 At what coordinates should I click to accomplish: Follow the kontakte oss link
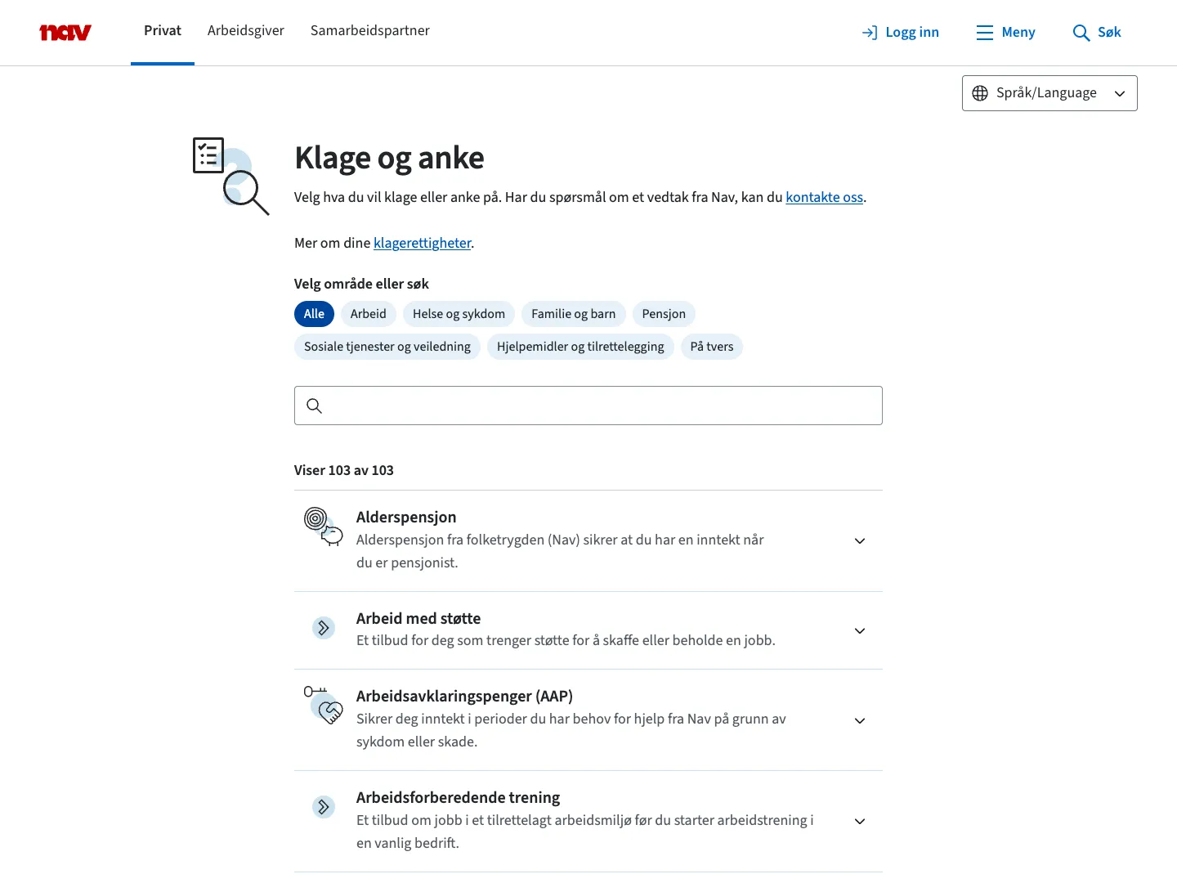tap(824, 198)
